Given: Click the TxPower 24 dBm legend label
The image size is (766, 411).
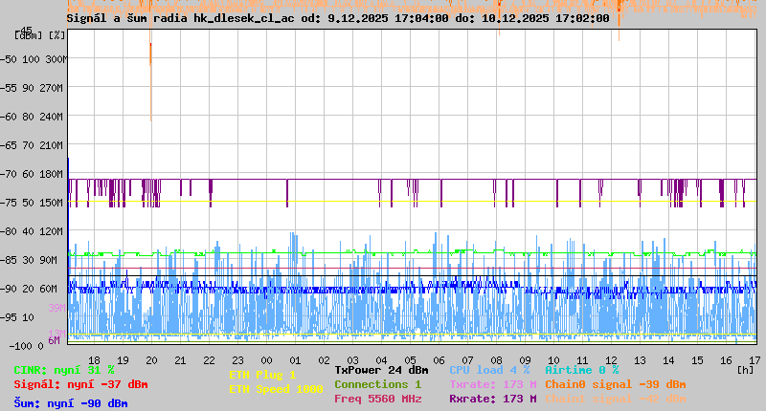Looking at the screenshot, I should click(x=381, y=370).
